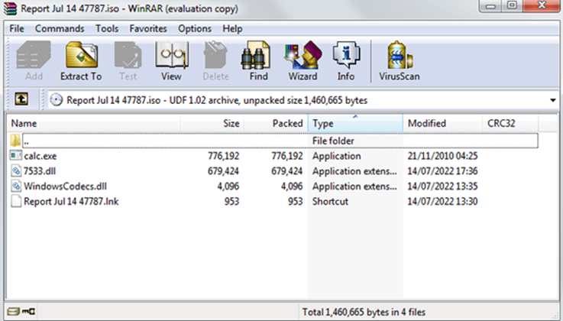The height and width of the screenshot is (321, 563).
Task: Sort by Packed column header
Action: click(x=276, y=123)
